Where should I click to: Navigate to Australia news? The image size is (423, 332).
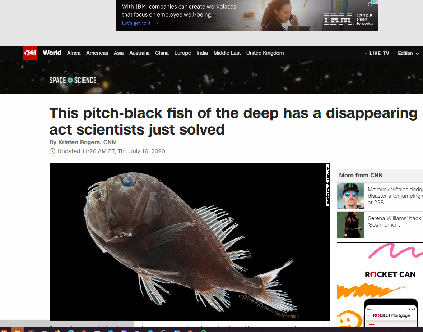(x=139, y=53)
